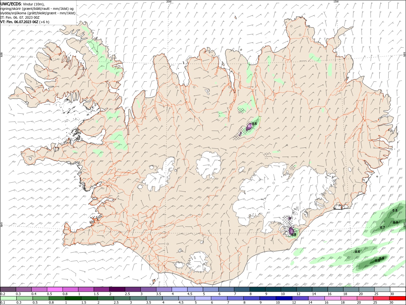This screenshot has height=305, width=406.
Task: Click the purple snow cell in northern inland
Action: pyautogui.click(x=249, y=127)
